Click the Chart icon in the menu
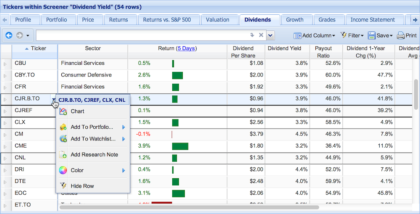The image size is (420, 214). [x=63, y=111]
